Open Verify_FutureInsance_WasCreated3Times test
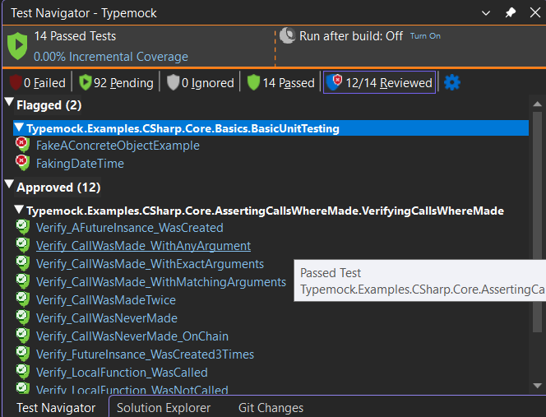Screen dimensions: 546x417 145,354
